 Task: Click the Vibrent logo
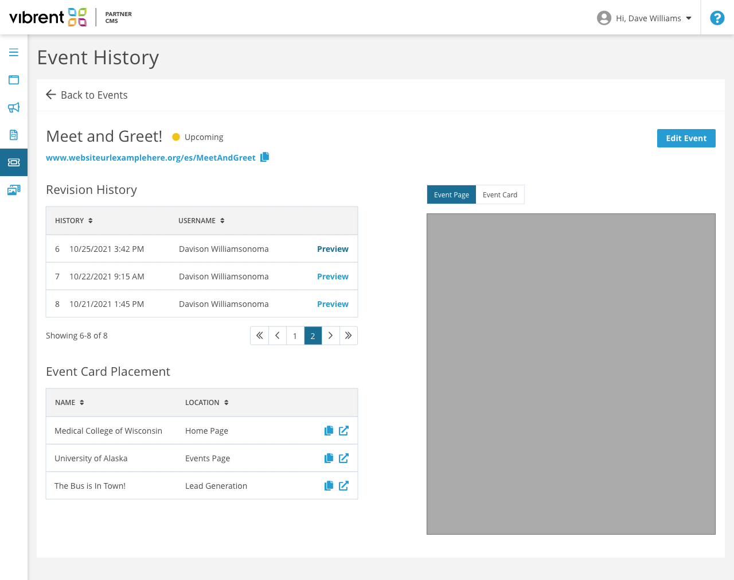(x=48, y=17)
